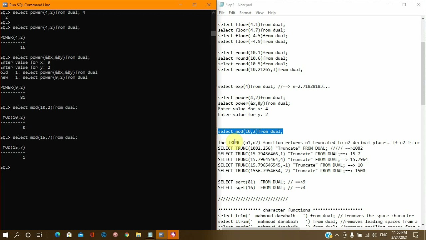Launch Microsoft Edge from taskbar
The height and width of the screenshot is (240, 426).
(58, 235)
